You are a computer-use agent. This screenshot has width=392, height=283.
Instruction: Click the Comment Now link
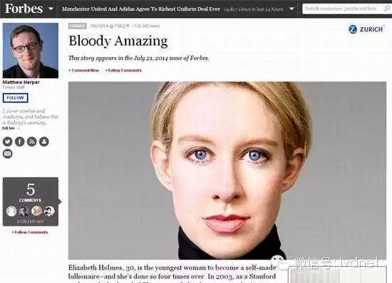[x=84, y=70]
